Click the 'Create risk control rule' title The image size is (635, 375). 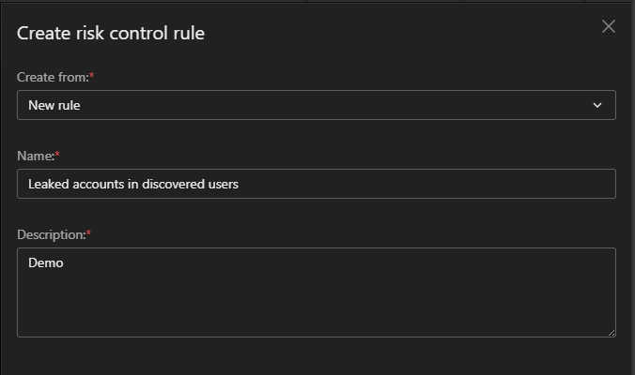[111, 34]
